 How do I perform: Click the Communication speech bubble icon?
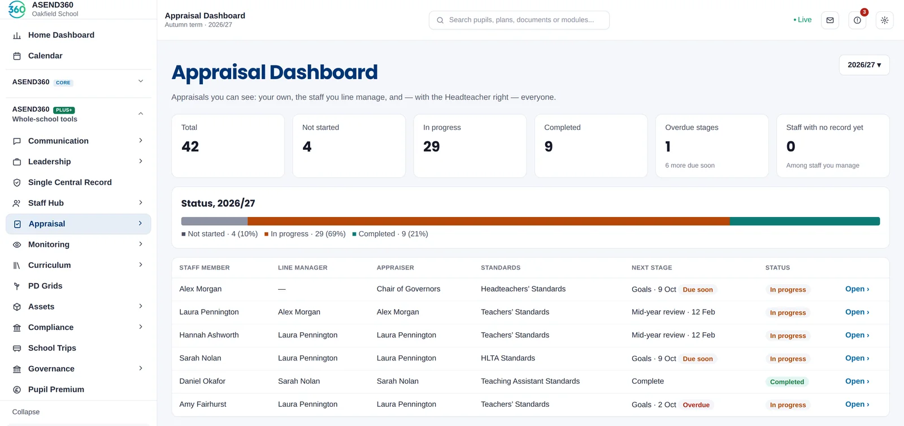(17, 141)
